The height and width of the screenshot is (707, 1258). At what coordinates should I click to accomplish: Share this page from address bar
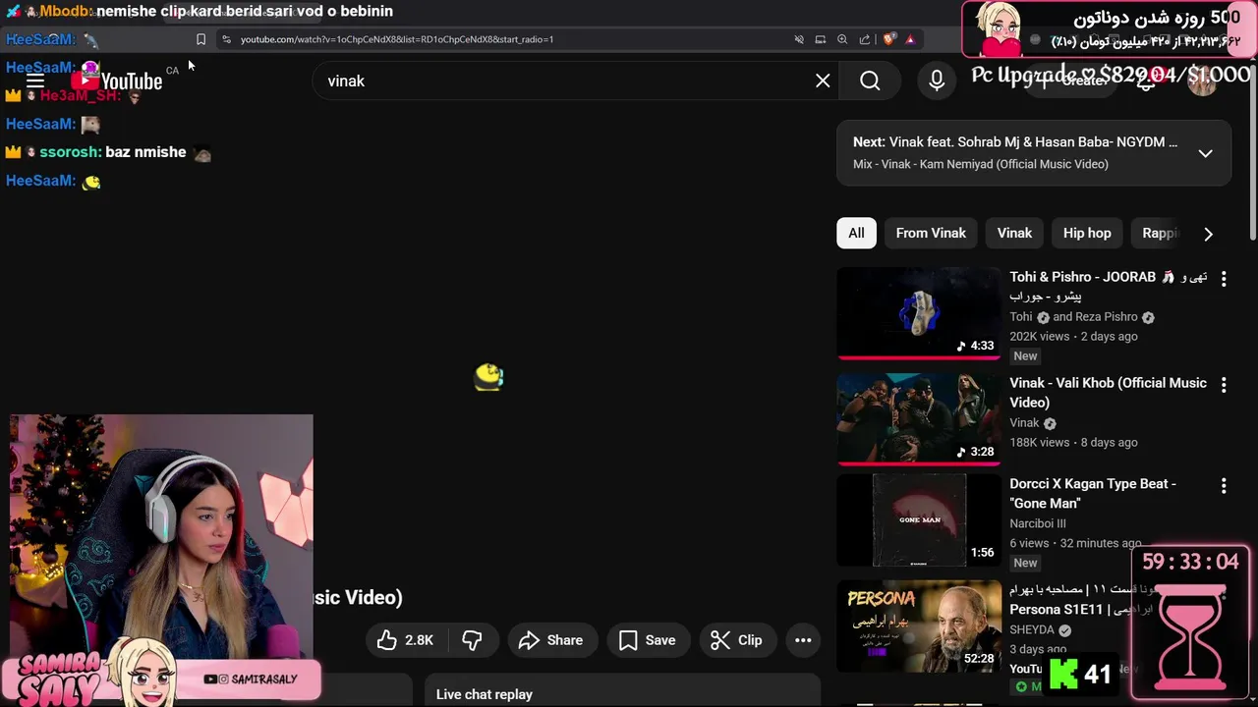tap(865, 39)
